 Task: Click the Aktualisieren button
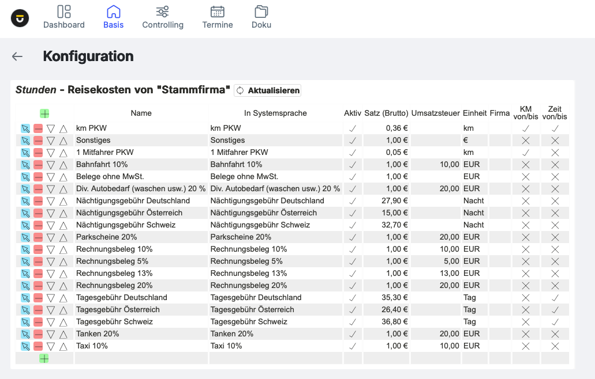coord(268,90)
